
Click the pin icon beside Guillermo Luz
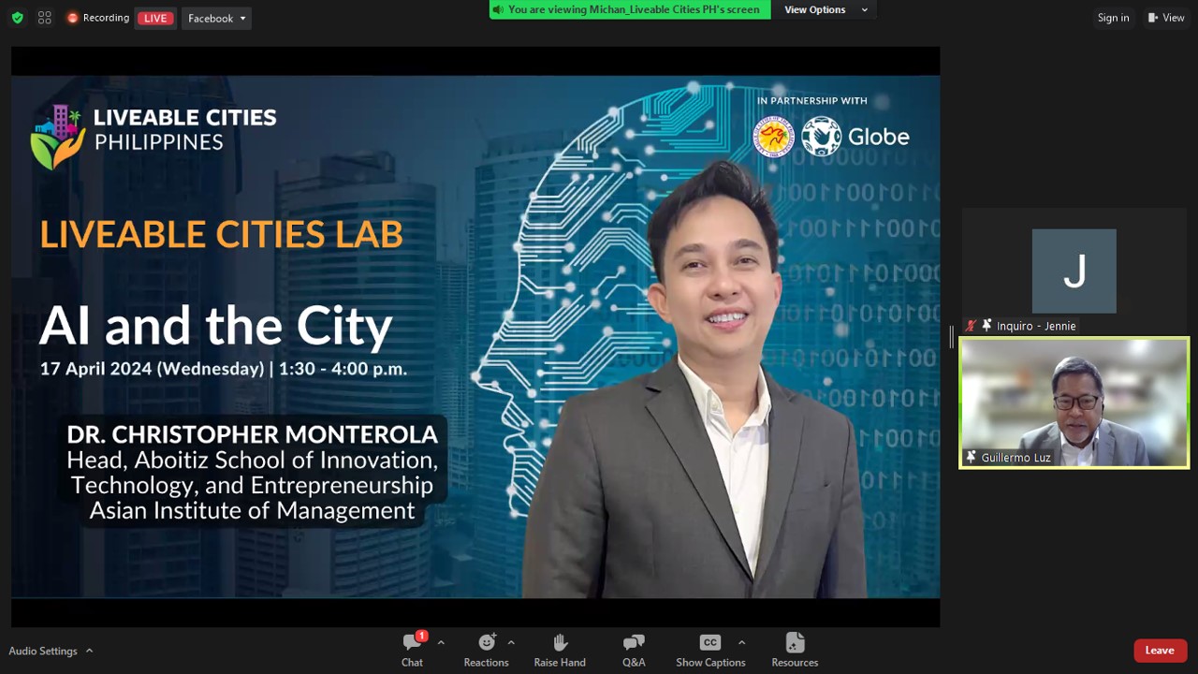click(x=972, y=458)
